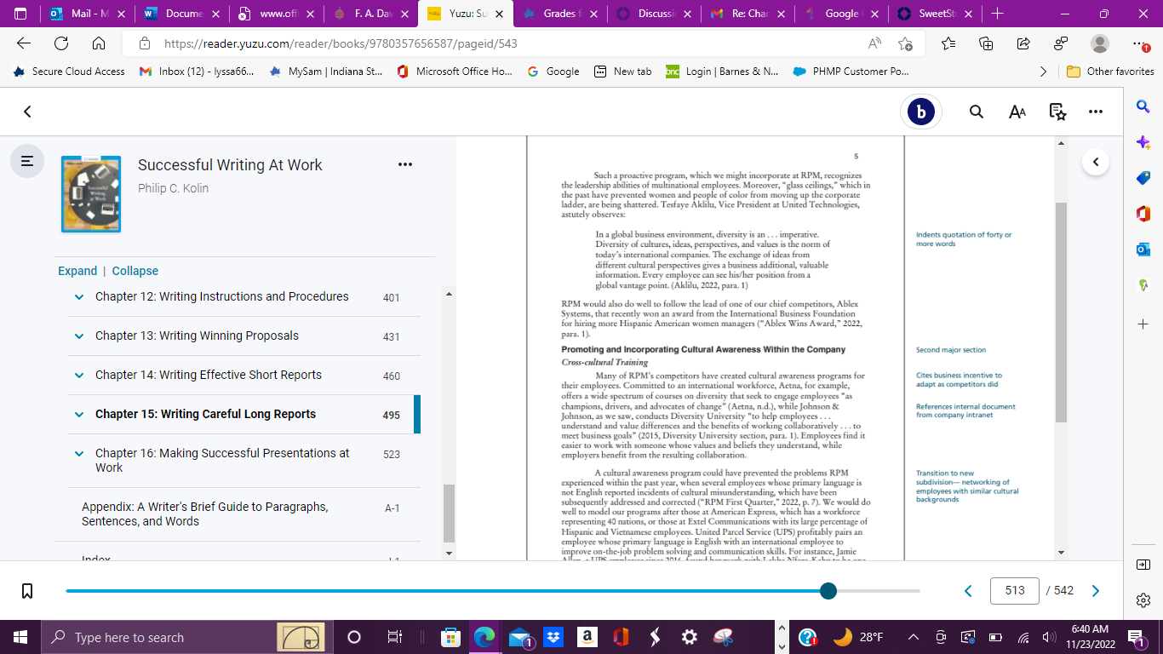The width and height of the screenshot is (1163, 654).
Task: Click Expand in the contents panel
Action: tap(77, 271)
